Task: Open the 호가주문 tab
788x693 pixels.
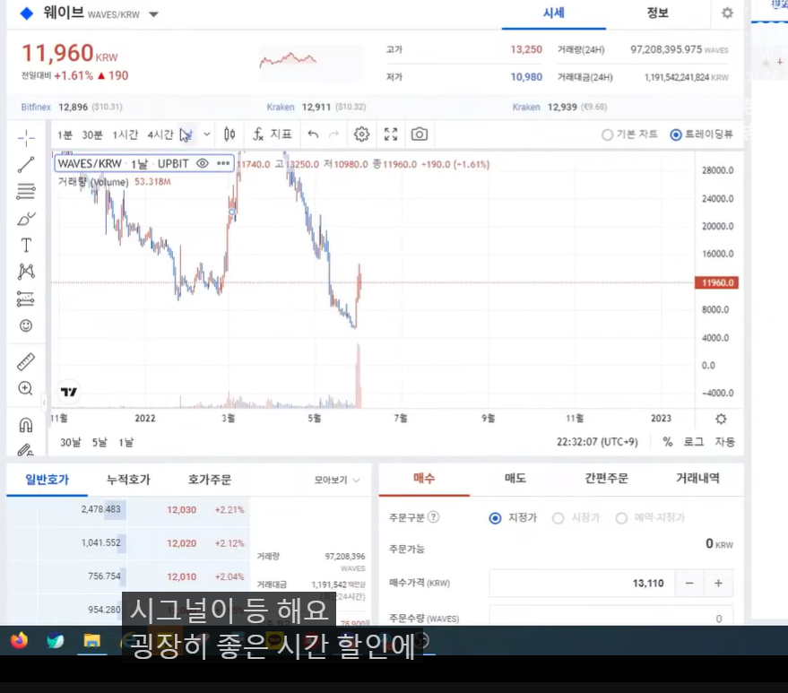Action: (210, 480)
